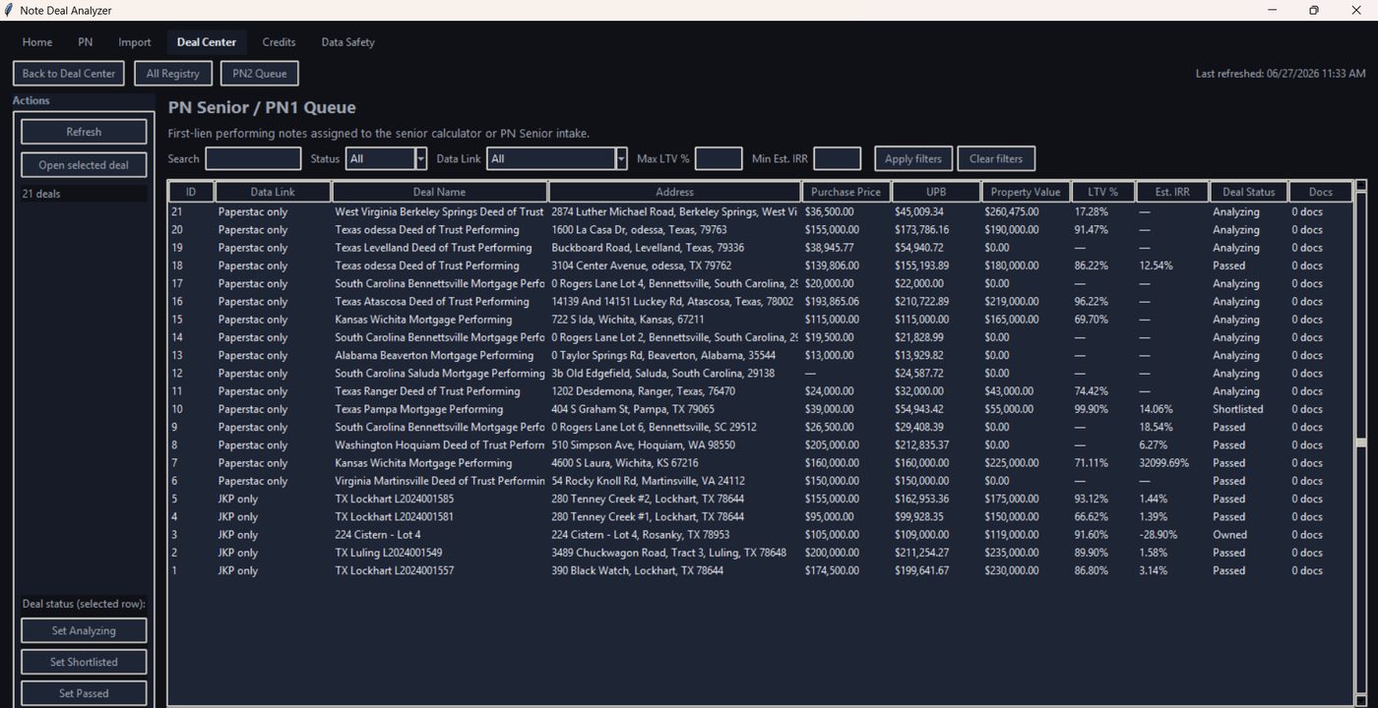
Task: Click the deals table vertical scrollbar
Action: [1361, 442]
